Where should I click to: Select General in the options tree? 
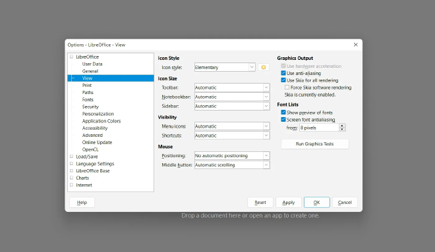90,71
